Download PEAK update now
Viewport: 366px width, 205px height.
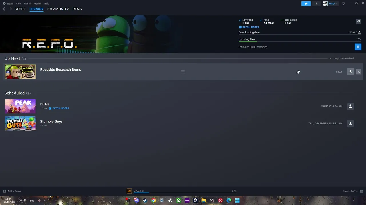(x=350, y=106)
